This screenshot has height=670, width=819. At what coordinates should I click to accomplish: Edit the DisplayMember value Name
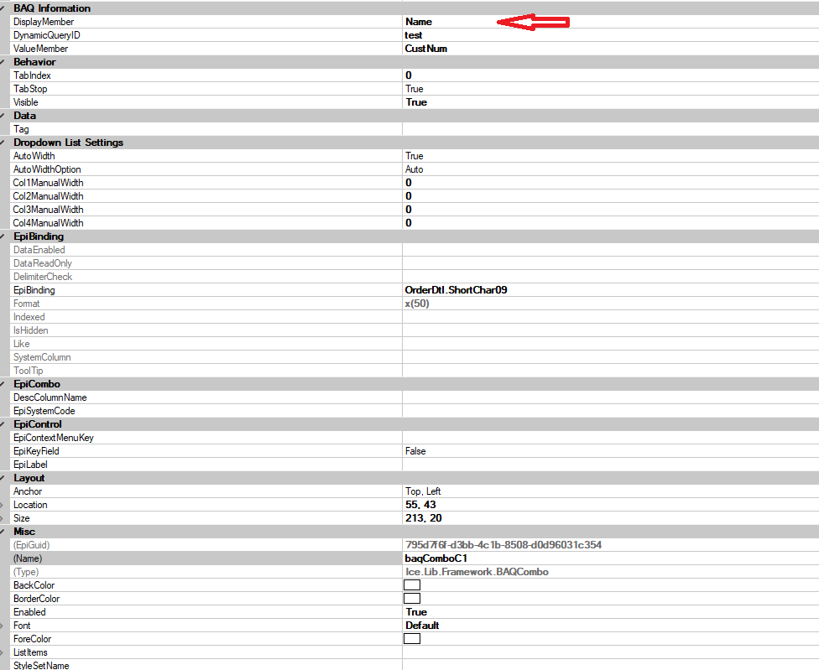[x=419, y=22]
